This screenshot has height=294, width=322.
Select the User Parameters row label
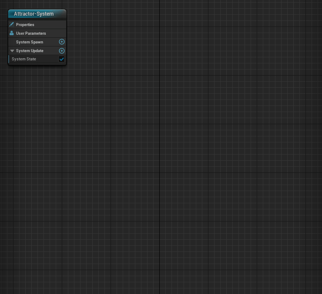pyautogui.click(x=31, y=33)
